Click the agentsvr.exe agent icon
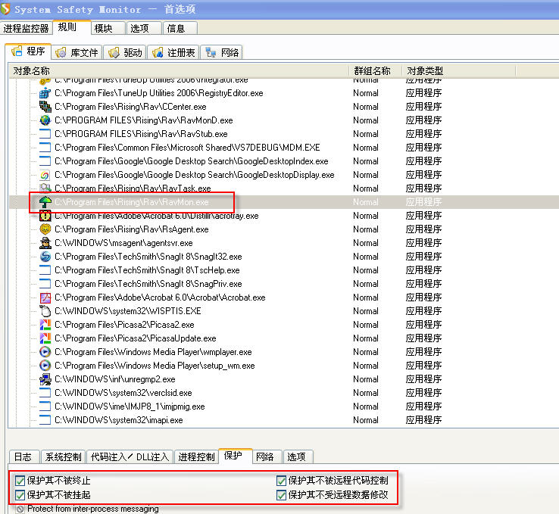This screenshot has height=514, width=559. point(45,243)
